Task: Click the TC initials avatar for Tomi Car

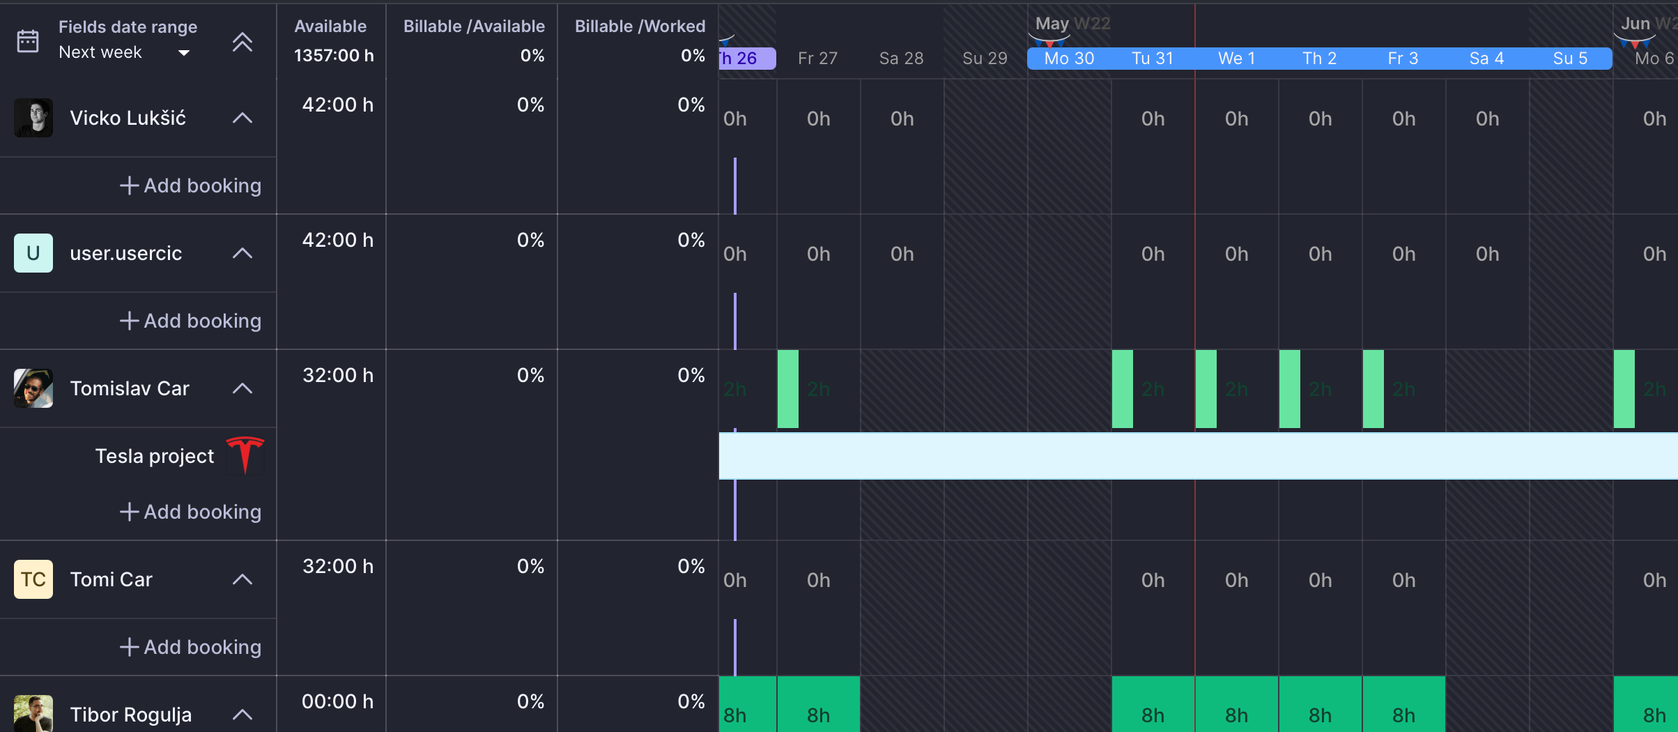Action: [33, 579]
